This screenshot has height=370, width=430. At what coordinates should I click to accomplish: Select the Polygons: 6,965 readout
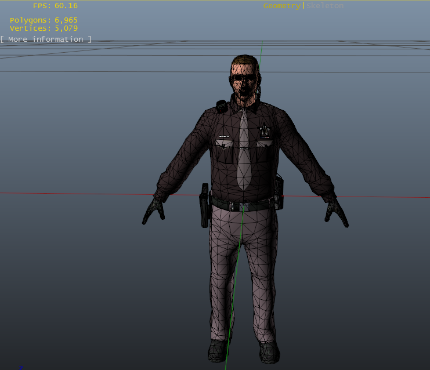pyautogui.click(x=44, y=20)
